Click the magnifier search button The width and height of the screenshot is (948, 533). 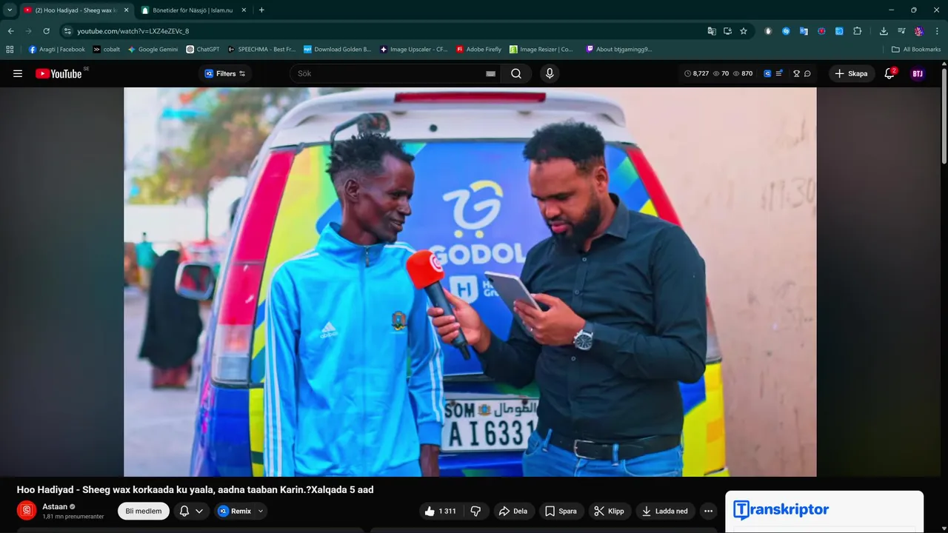pyautogui.click(x=516, y=73)
